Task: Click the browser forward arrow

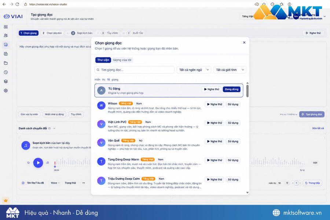Action: tap(11, 4)
